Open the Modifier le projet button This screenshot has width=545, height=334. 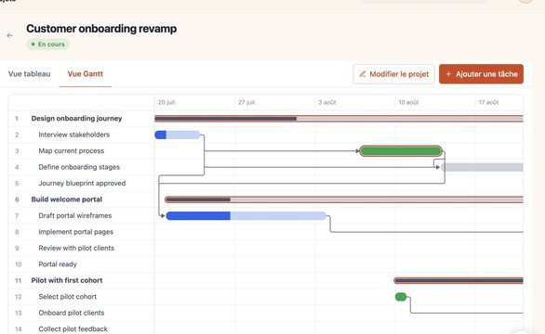click(x=393, y=74)
